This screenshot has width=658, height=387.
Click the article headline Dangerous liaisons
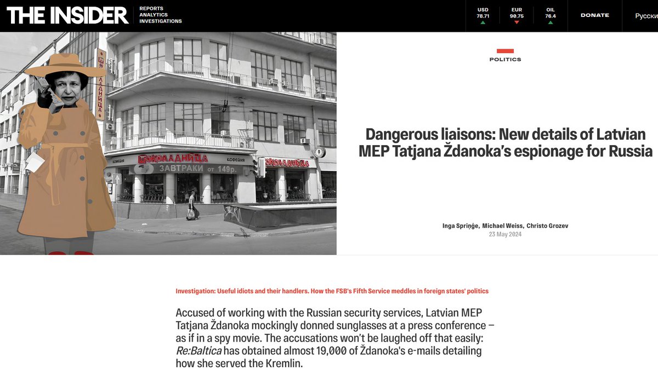[x=506, y=142]
